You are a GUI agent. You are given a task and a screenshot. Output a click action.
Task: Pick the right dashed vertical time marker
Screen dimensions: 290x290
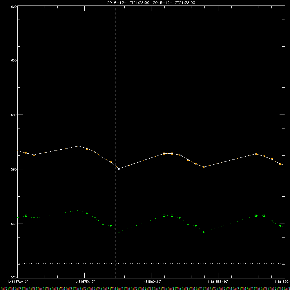[123, 142]
